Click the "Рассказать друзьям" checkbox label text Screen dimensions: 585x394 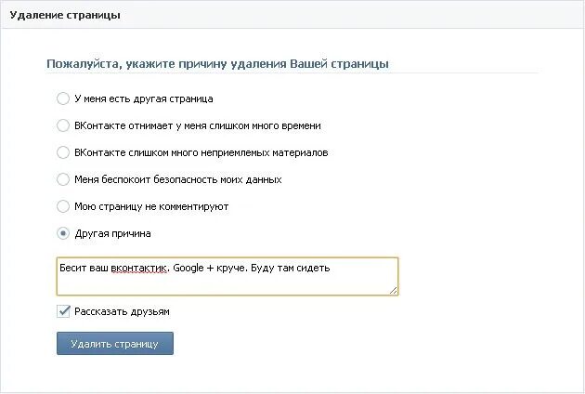tap(122, 312)
